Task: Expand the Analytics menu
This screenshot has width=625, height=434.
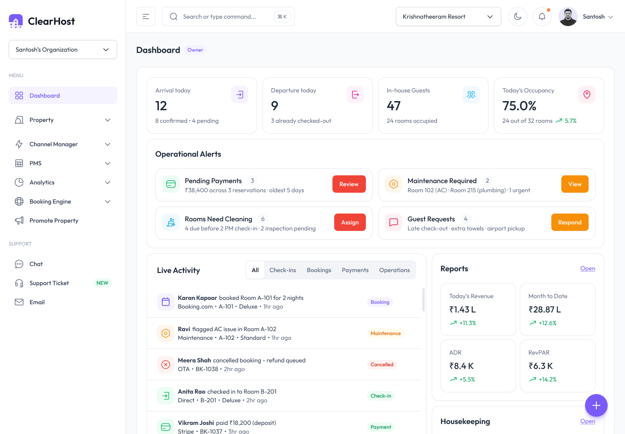Action: pyautogui.click(x=63, y=182)
